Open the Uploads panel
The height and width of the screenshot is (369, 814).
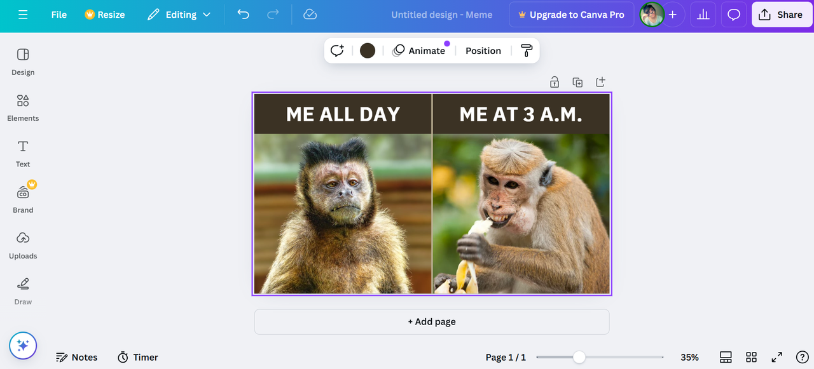pos(23,245)
